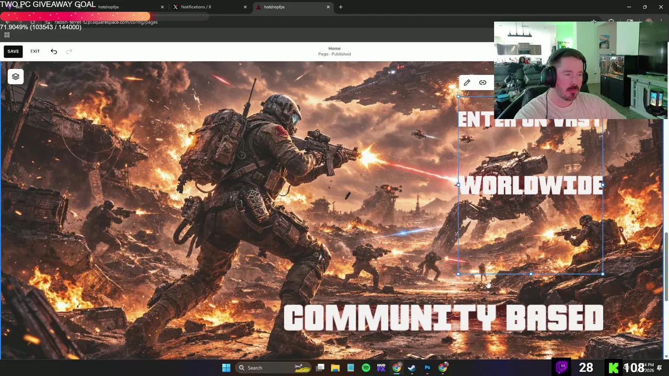
Task: Open Spotify from the taskbar
Action: 366,368
